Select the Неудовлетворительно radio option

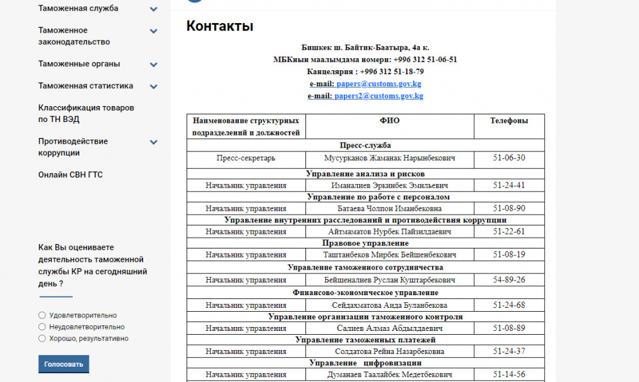[42, 327]
